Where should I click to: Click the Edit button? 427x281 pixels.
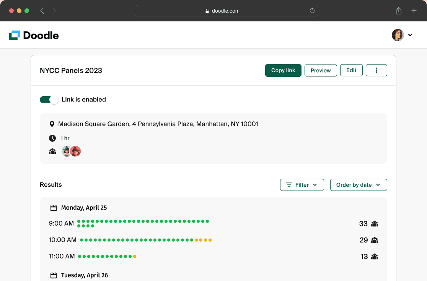351,70
